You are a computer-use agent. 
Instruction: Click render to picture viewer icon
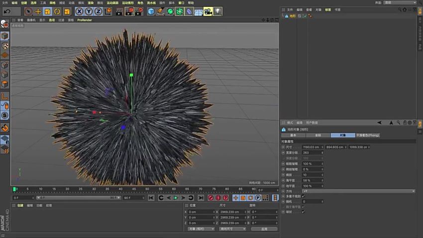pyautogui.click(x=129, y=11)
